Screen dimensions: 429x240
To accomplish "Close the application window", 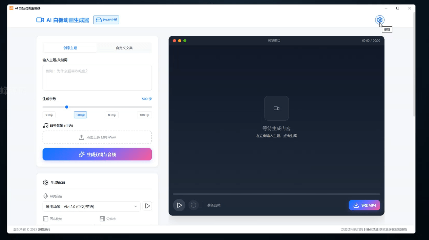I will pos(409,8).
